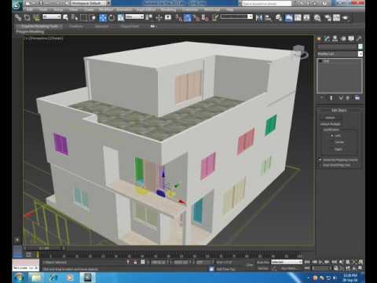Open the Windows Start menu
The width and height of the screenshot is (377, 283).
click(20, 277)
